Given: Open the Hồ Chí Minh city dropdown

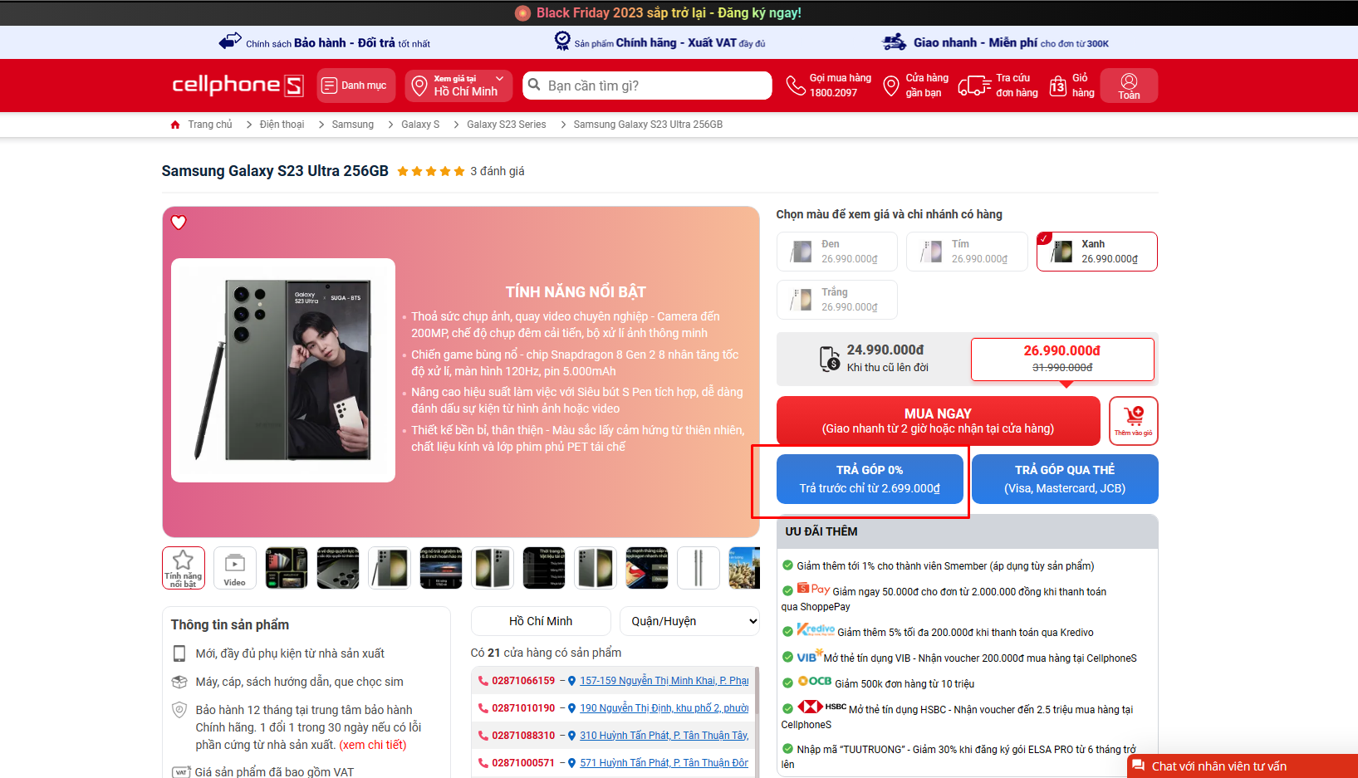Looking at the screenshot, I should 541,621.
